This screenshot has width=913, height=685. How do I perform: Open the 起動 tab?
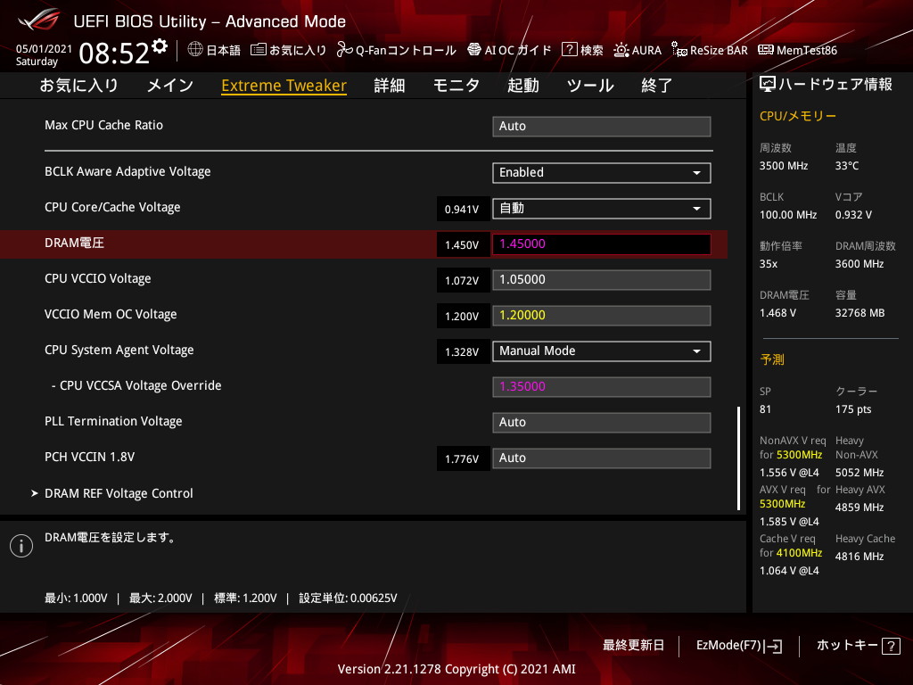(x=522, y=86)
